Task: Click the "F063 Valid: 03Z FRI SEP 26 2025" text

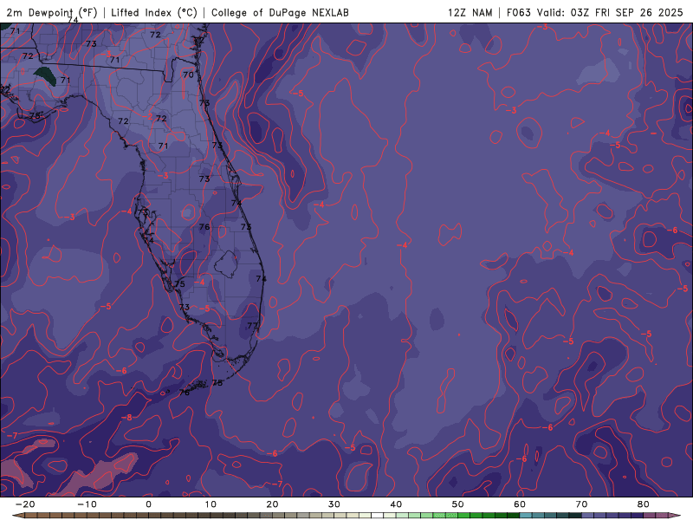Action: [x=594, y=12]
